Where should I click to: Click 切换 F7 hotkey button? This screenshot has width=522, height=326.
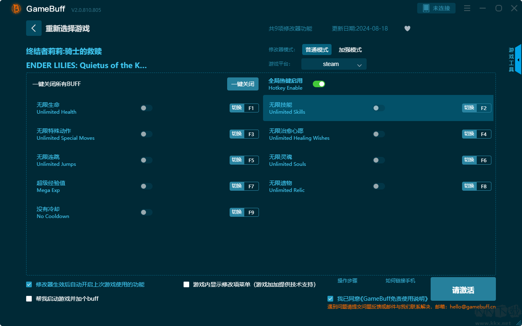click(x=244, y=186)
